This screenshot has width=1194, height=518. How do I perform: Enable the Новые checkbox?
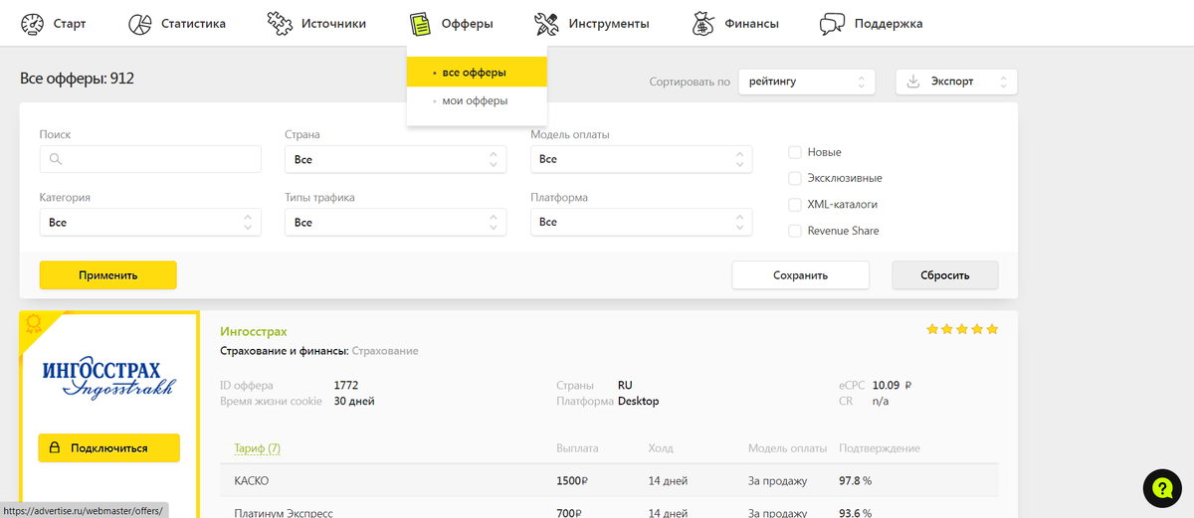coord(795,152)
